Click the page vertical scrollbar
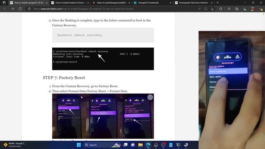The height and width of the screenshot is (149, 265). point(263,76)
